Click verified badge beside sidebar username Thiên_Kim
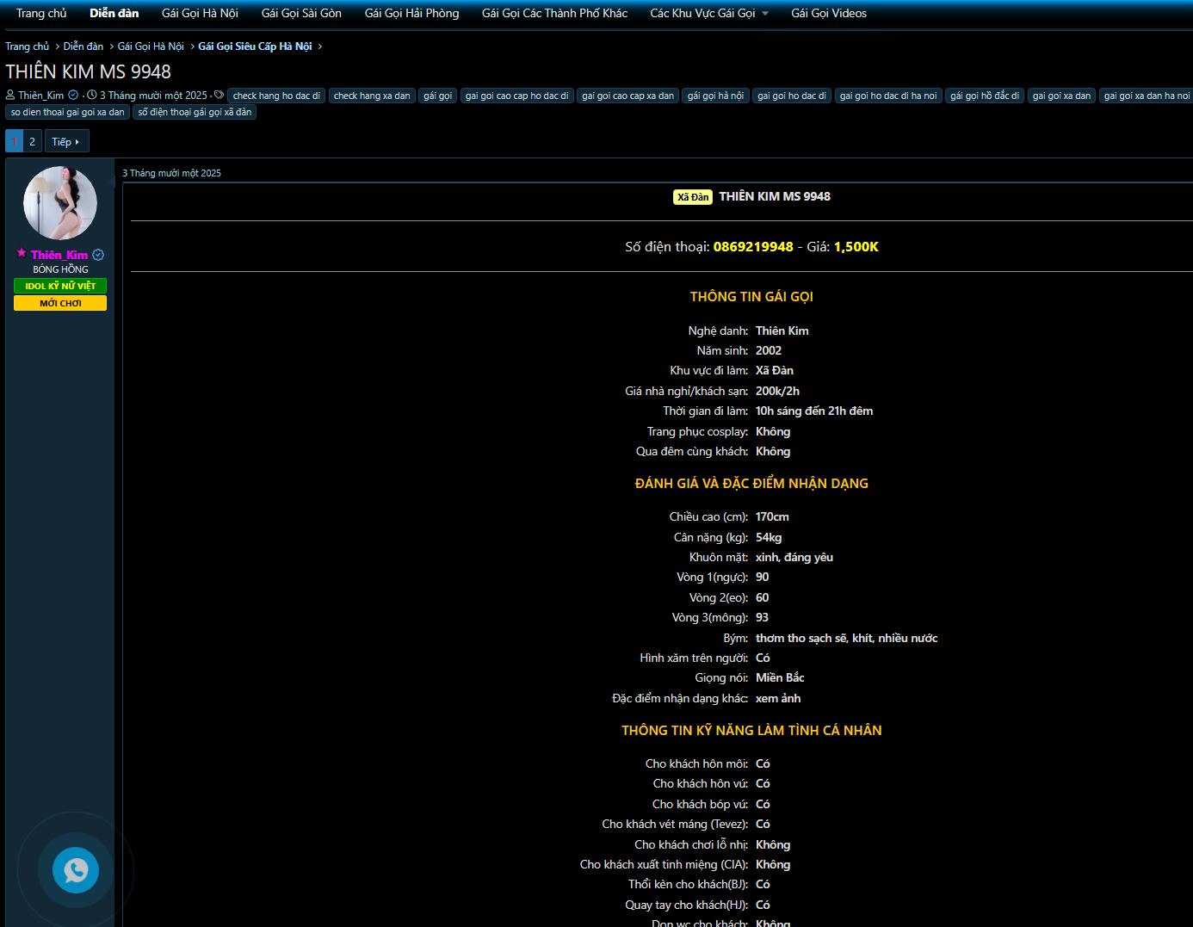The height and width of the screenshot is (927, 1193). click(x=98, y=255)
